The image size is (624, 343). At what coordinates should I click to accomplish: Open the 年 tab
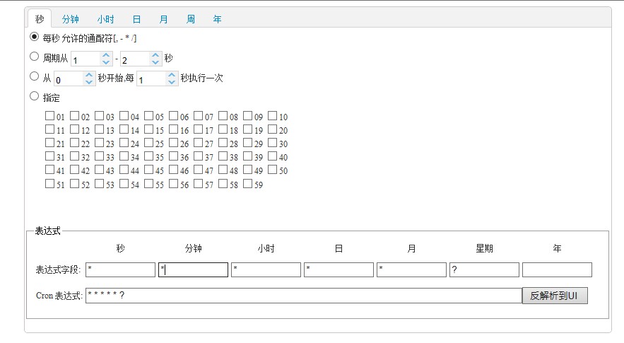pyautogui.click(x=217, y=19)
